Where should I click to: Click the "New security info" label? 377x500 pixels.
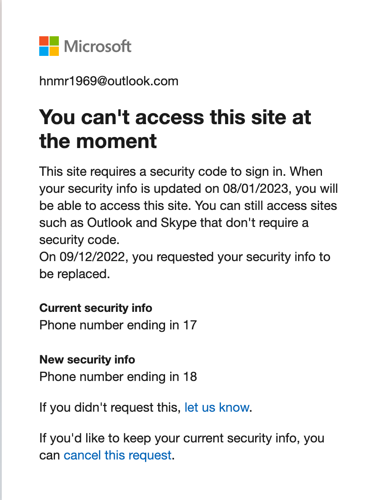click(87, 360)
